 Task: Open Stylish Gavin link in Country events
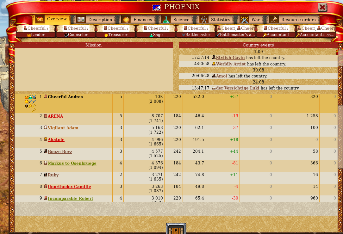(x=230, y=58)
